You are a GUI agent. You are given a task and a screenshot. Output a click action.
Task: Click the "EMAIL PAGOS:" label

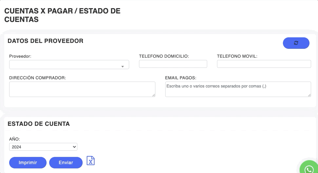(181, 78)
